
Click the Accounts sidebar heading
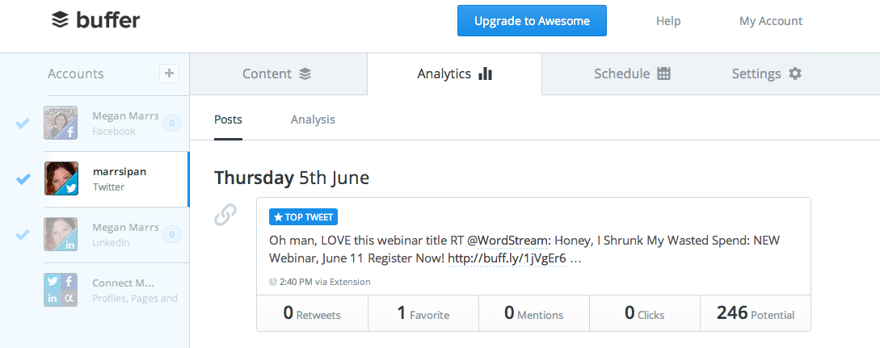tap(76, 74)
